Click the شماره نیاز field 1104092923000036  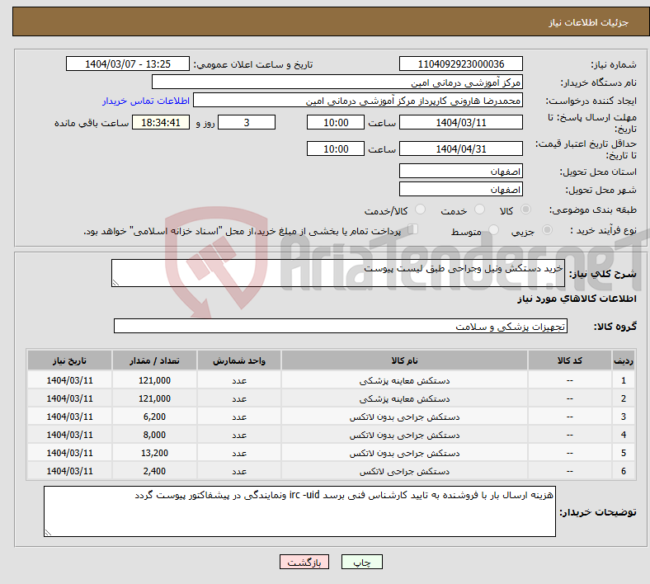coord(460,64)
